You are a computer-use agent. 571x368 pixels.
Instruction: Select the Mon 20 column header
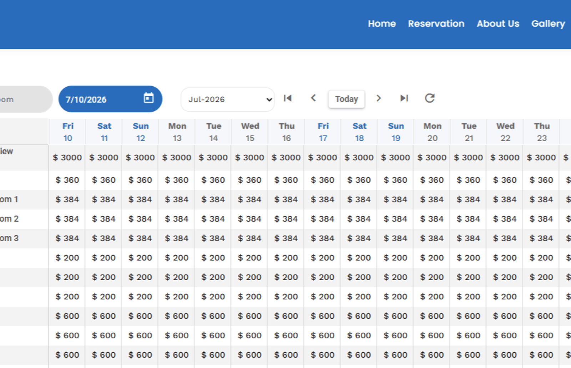pos(433,132)
